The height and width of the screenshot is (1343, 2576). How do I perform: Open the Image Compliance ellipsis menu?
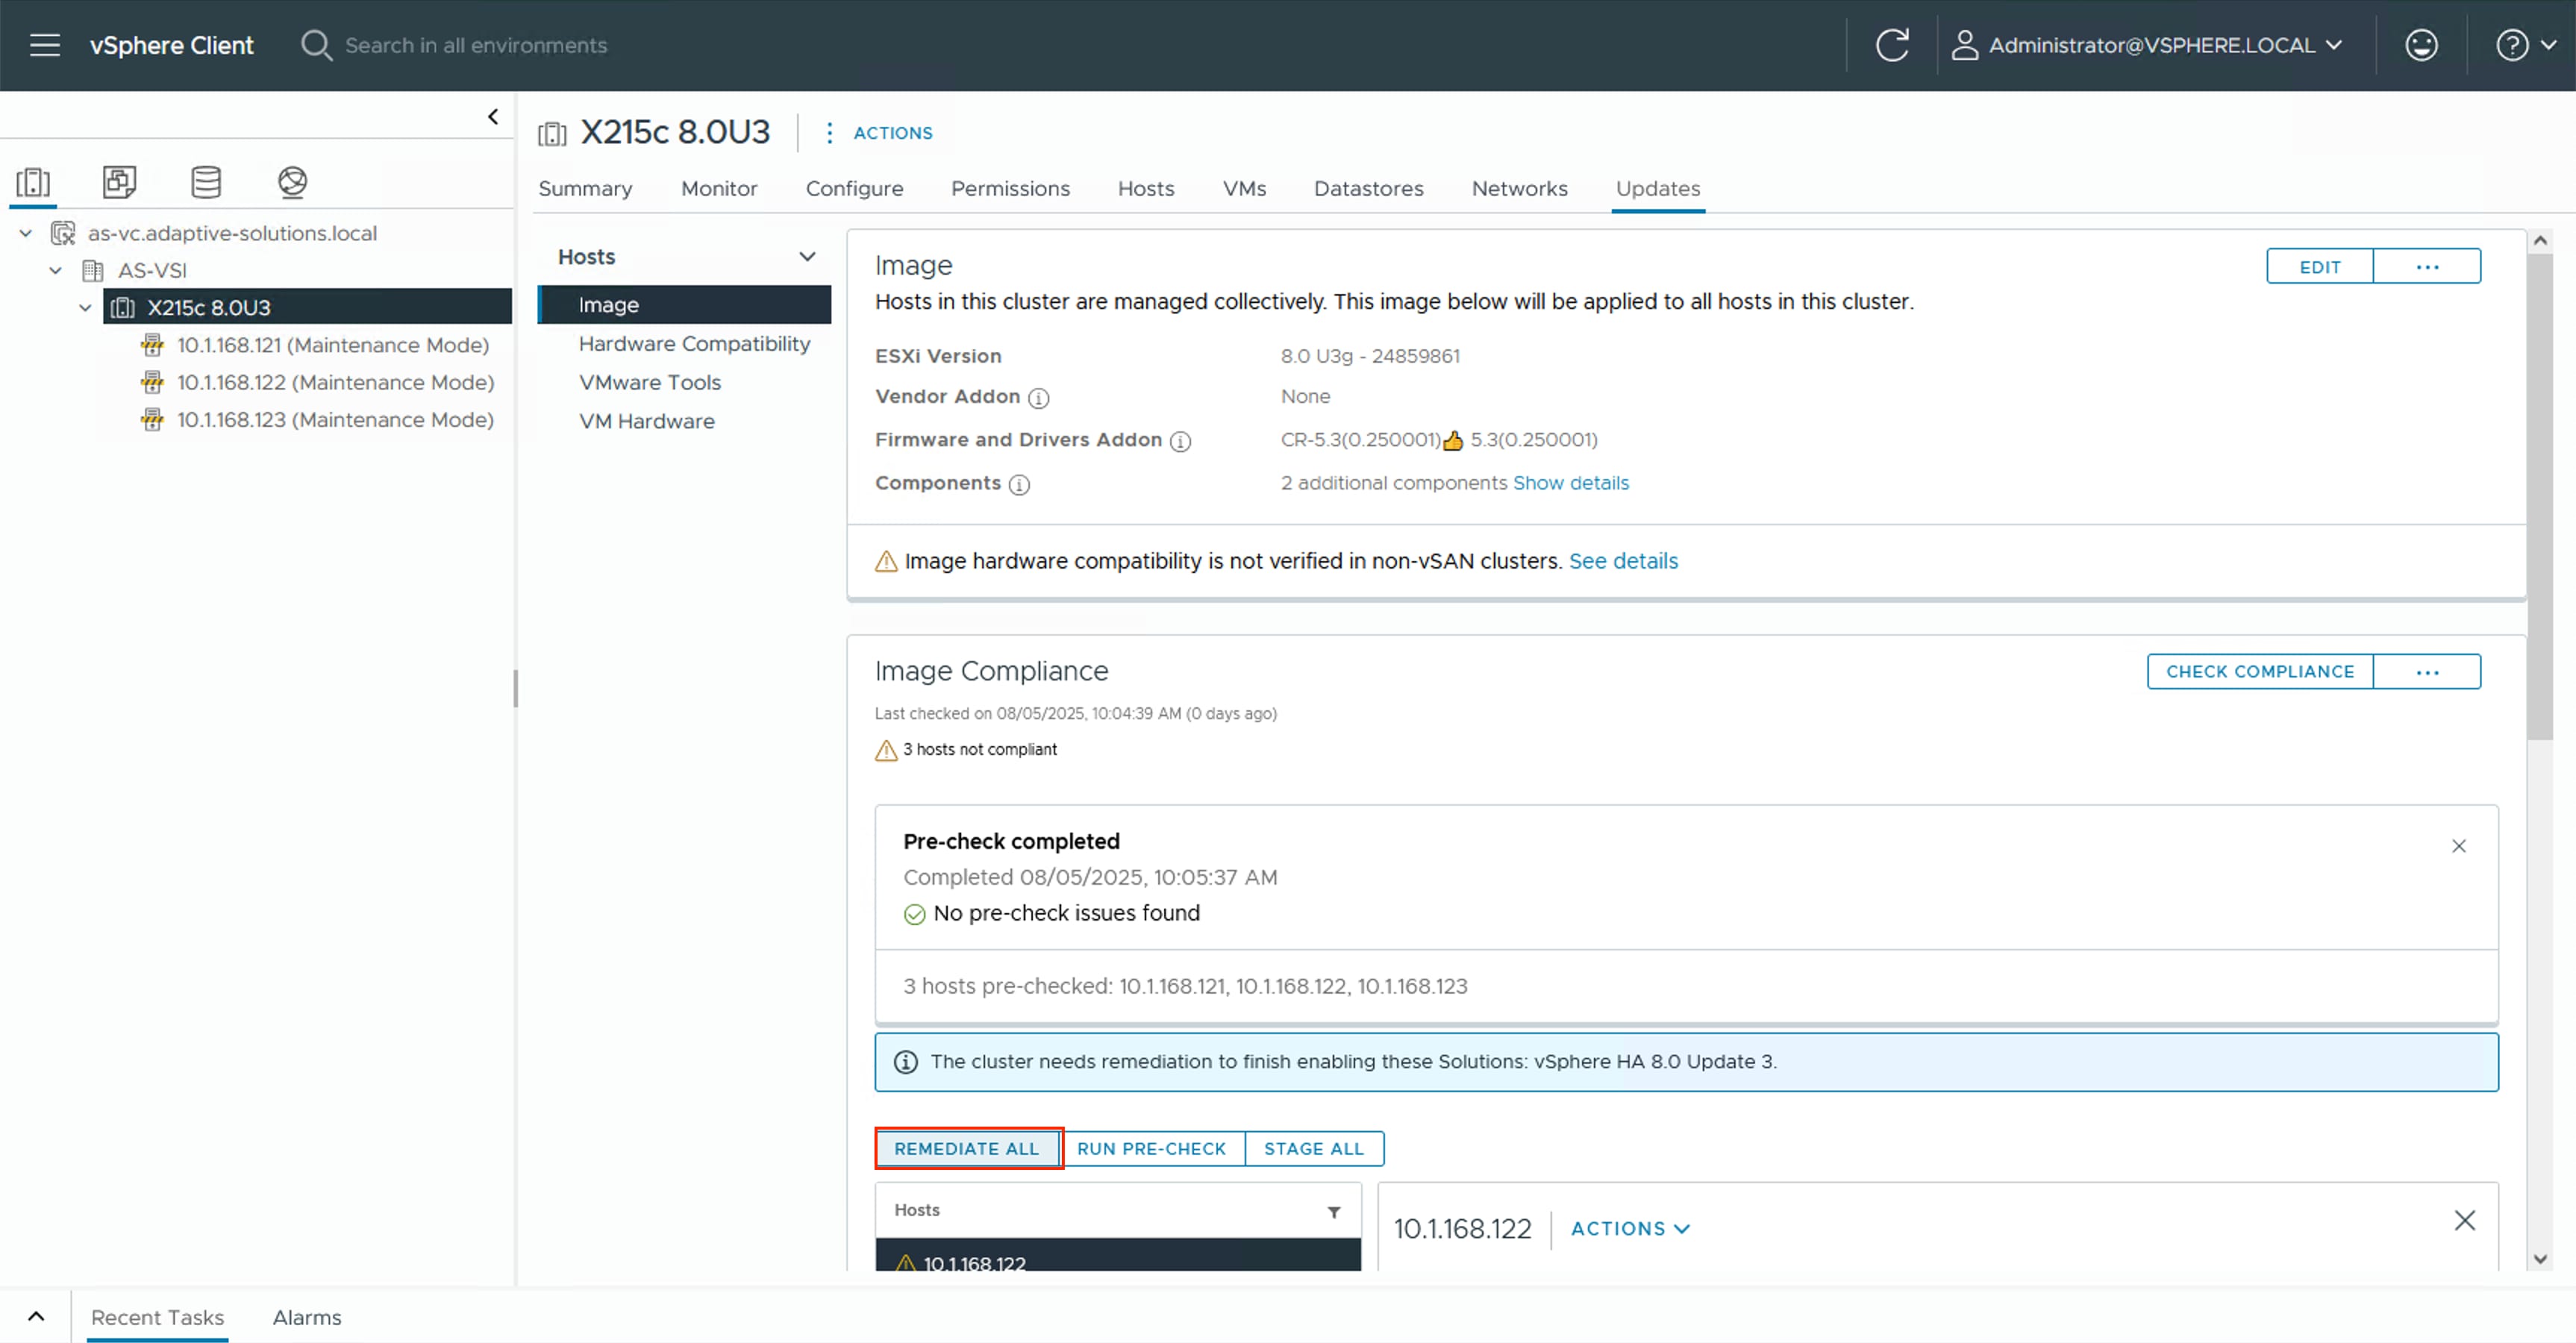[x=2428, y=671]
